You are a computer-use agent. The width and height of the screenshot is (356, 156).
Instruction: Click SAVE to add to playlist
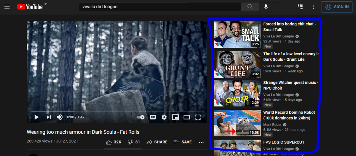coord(182,142)
